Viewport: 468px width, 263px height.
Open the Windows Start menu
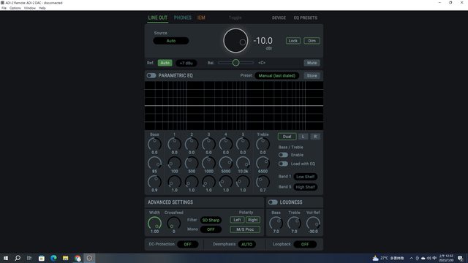tap(6, 258)
